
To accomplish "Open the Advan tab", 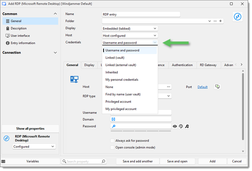I will tap(228, 65).
